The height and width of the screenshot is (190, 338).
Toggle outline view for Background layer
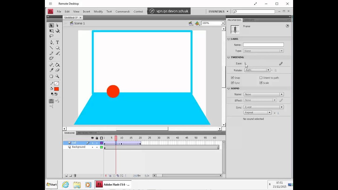[x=101, y=147]
